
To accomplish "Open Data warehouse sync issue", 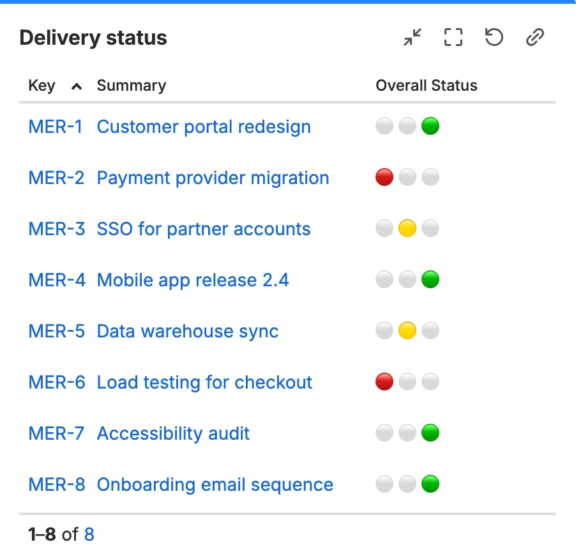I will click(x=188, y=331).
